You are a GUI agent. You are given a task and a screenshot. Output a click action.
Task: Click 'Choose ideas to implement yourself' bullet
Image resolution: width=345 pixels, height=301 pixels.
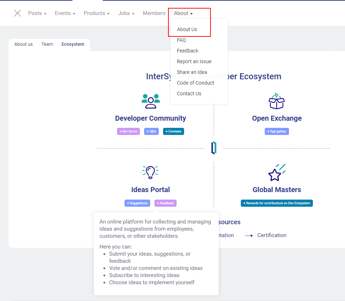(x=152, y=282)
